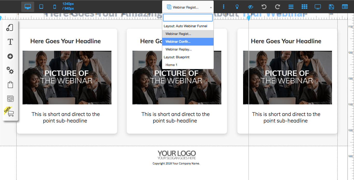Image resolution: width=354 pixels, height=180 pixels.
Task: Redo the last change
Action: coord(278,7)
